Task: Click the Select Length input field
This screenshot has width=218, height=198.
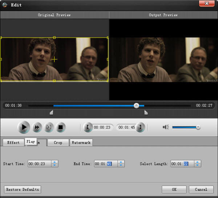Action: point(182,164)
